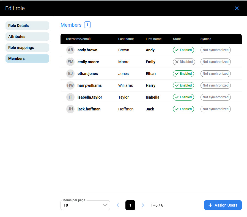Click the Enabled state badge for Andy
This screenshot has width=247, height=217.
pos(183,50)
